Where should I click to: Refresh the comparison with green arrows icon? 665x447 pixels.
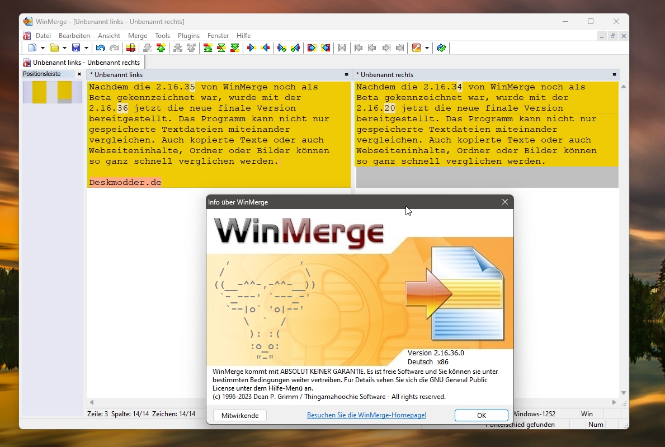click(x=441, y=48)
